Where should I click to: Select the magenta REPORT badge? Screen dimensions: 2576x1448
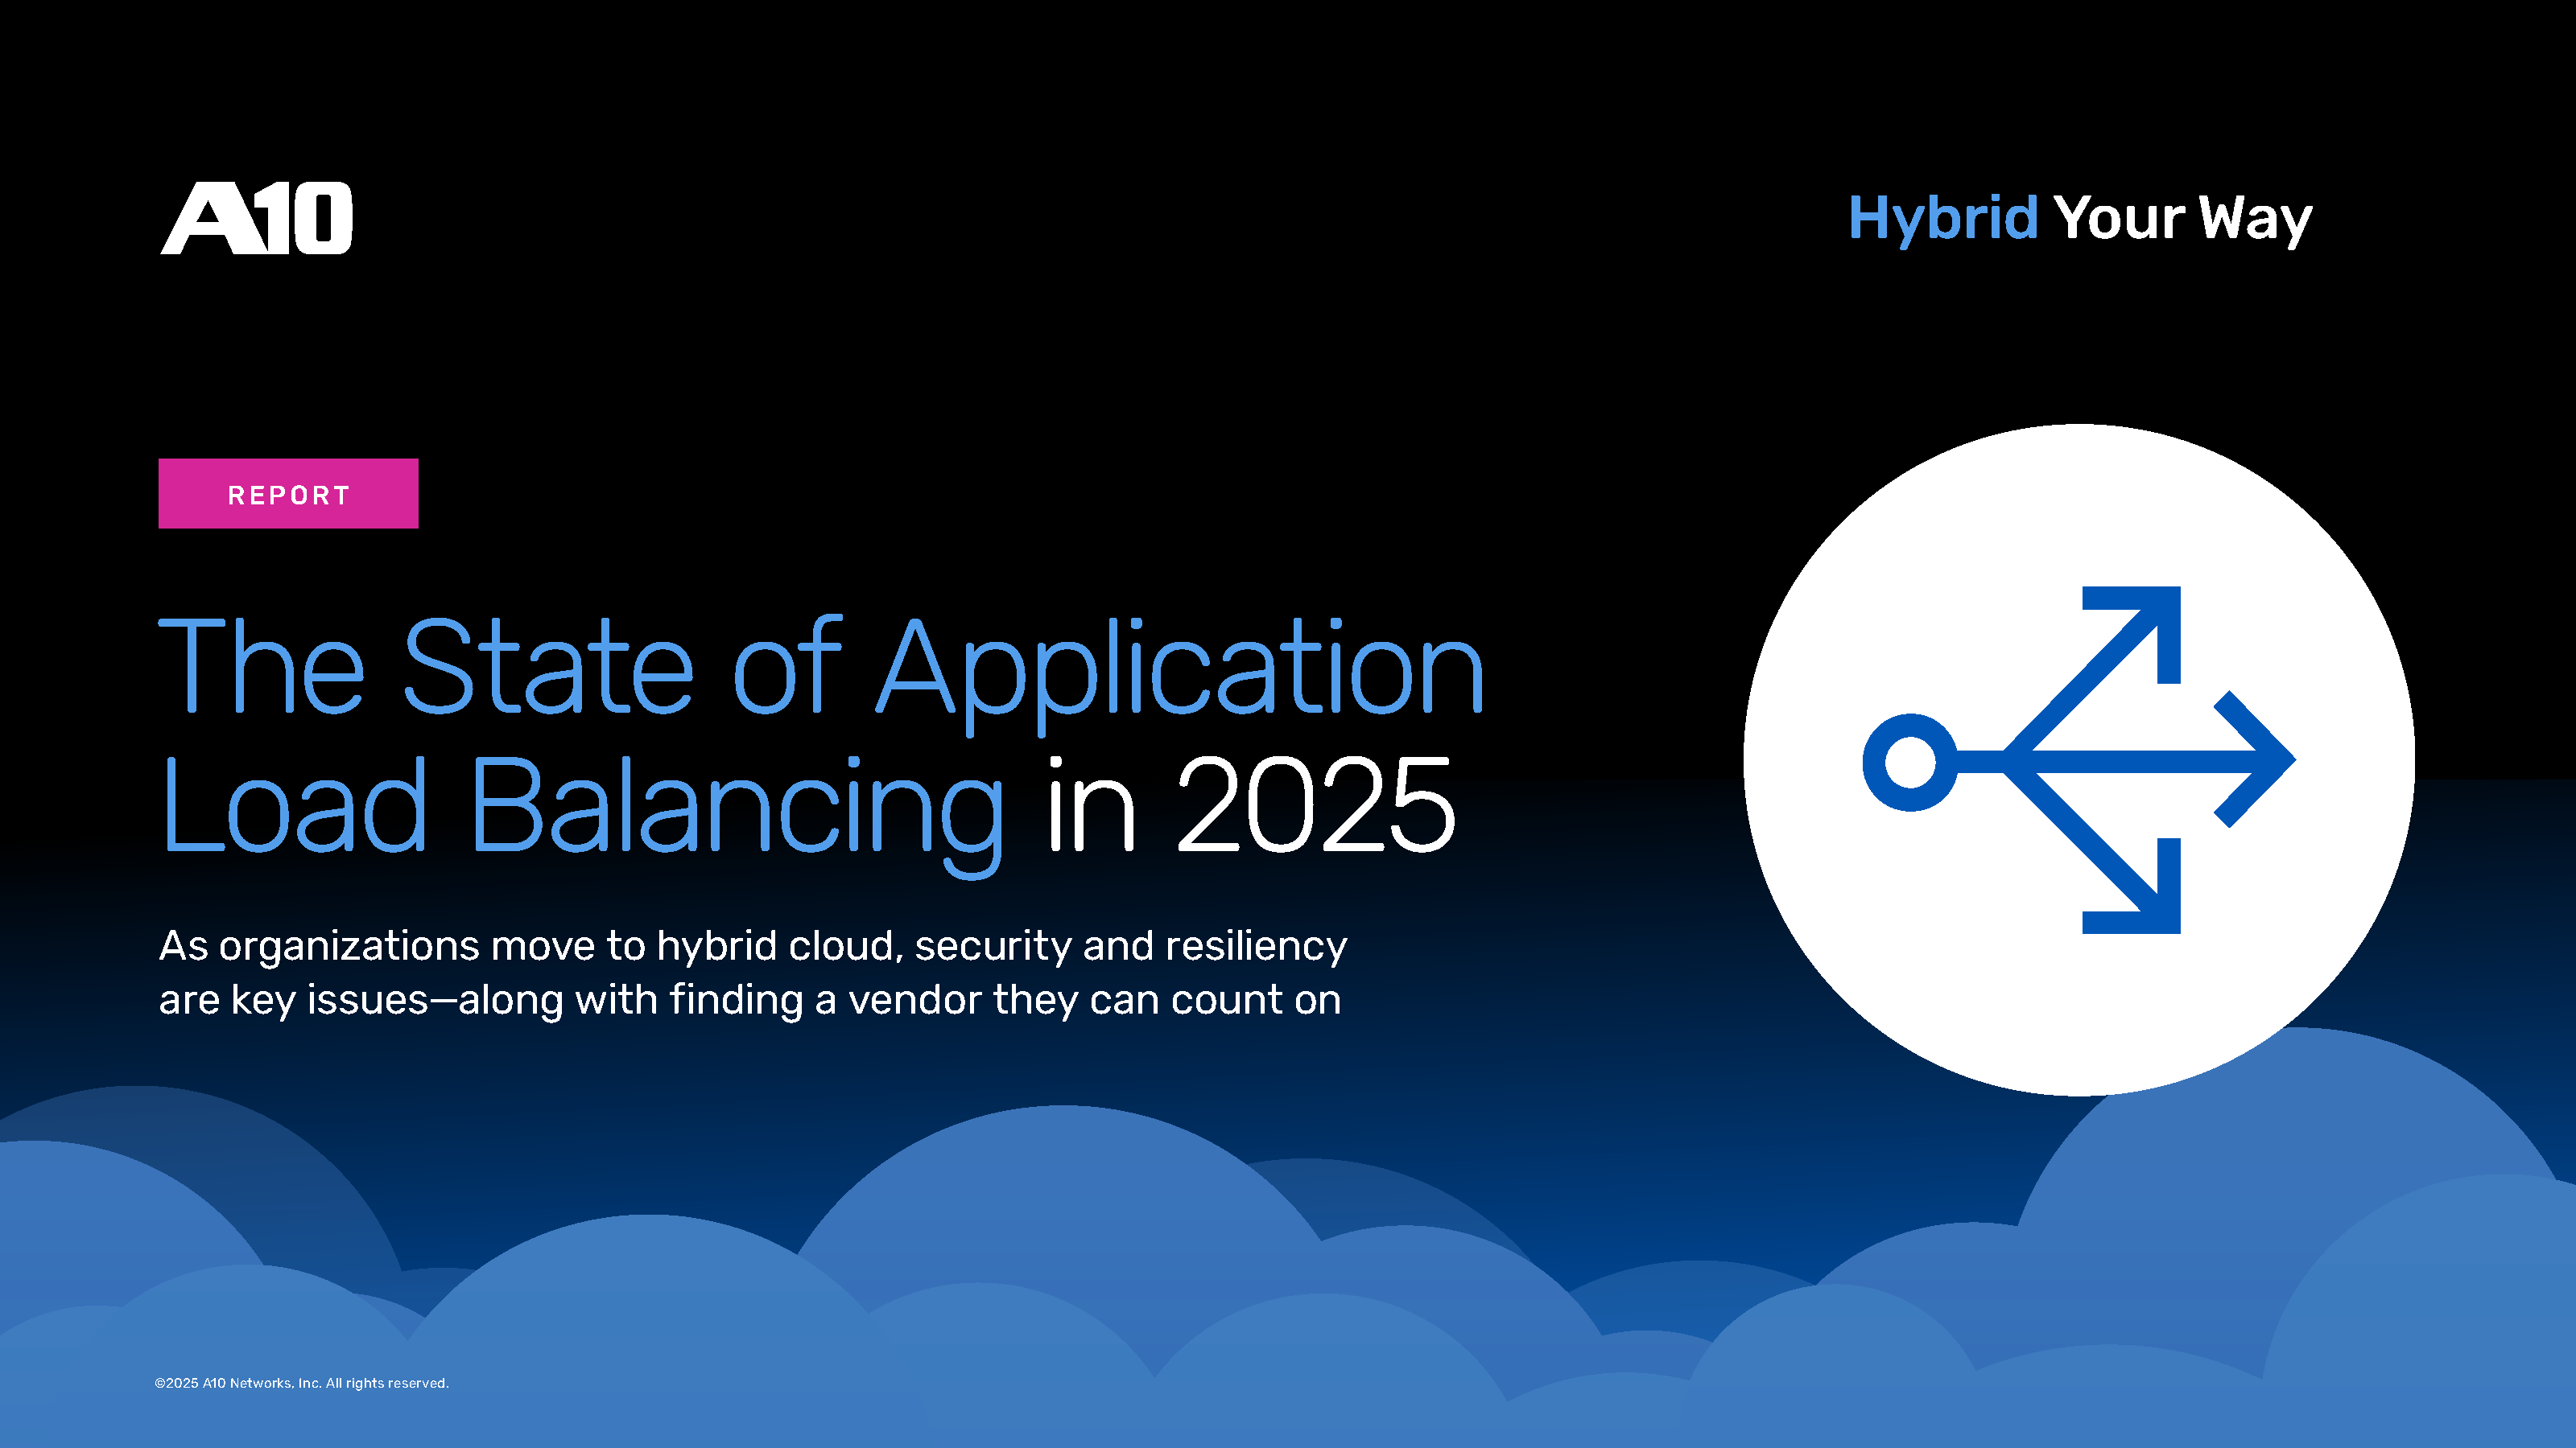(x=288, y=494)
